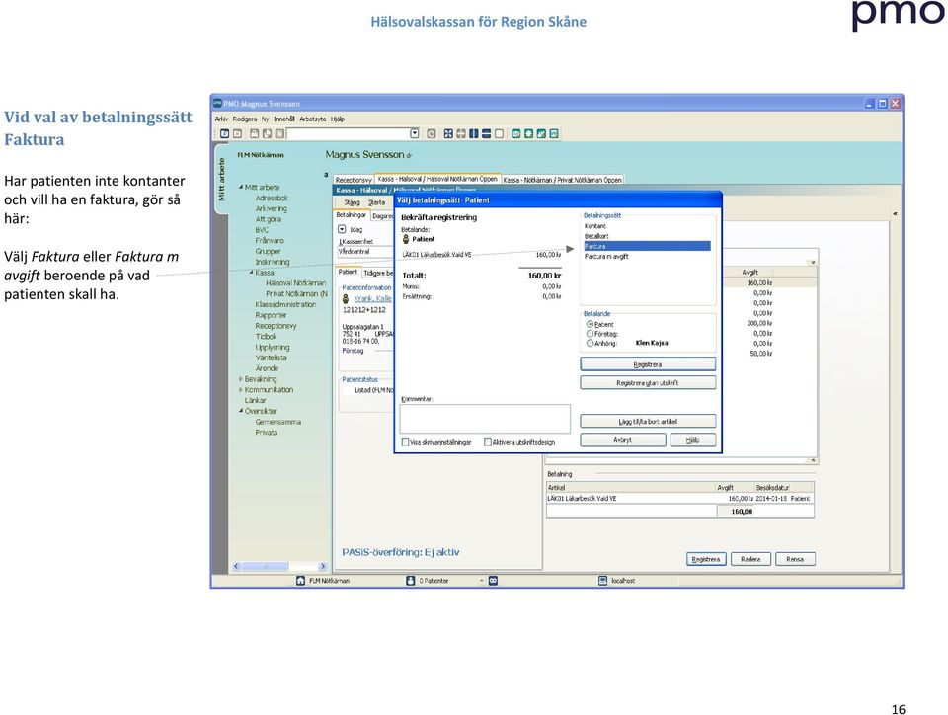The height and width of the screenshot is (715, 948).
Task: Click Registrera utan utskrift button
Action: coord(648,382)
